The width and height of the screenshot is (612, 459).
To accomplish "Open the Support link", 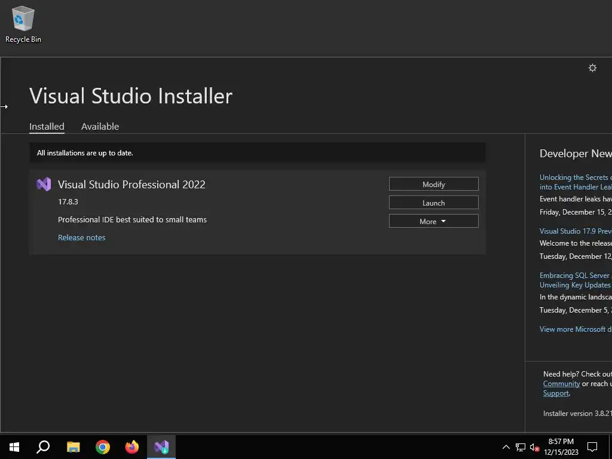I will (556, 393).
